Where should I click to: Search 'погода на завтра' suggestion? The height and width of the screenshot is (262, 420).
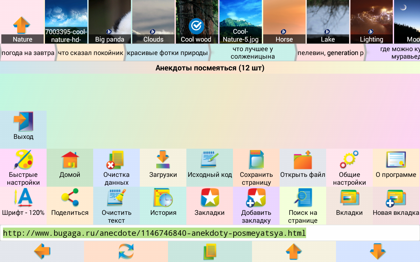[28, 53]
